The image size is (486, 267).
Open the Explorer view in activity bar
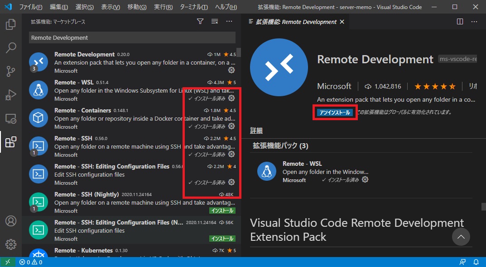(11, 24)
